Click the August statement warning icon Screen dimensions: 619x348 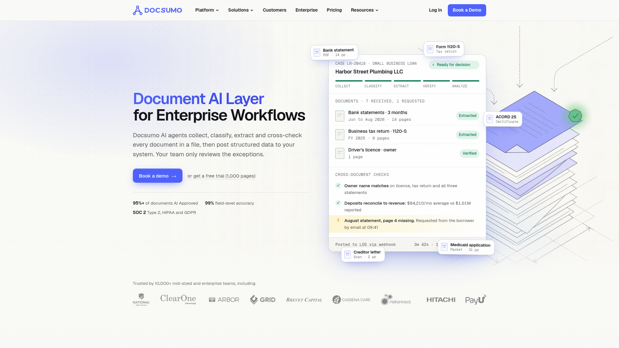pyautogui.click(x=338, y=220)
